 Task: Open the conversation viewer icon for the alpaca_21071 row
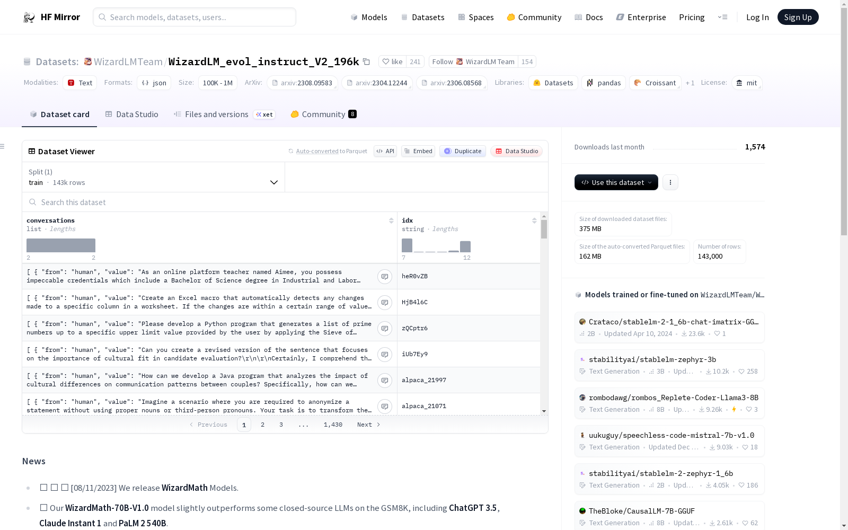[385, 406]
